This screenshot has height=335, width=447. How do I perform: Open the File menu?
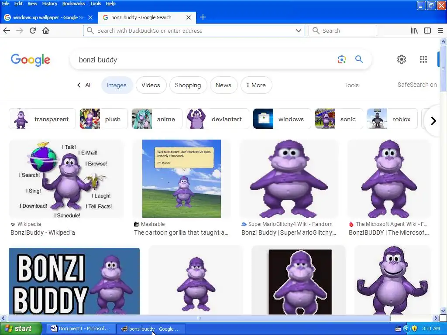coord(6,3)
